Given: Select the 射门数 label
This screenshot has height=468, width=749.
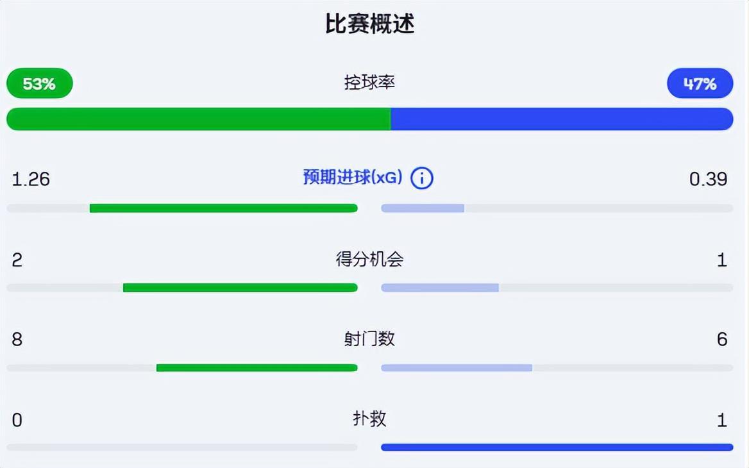Looking at the screenshot, I should [x=369, y=338].
